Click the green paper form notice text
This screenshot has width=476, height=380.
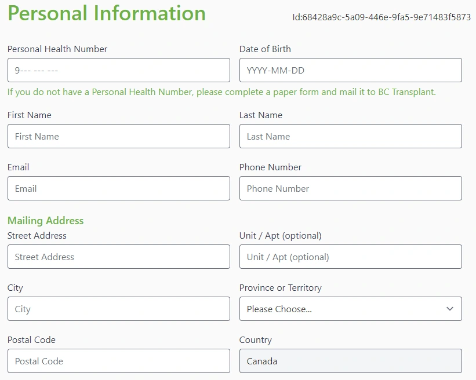coord(221,92)
